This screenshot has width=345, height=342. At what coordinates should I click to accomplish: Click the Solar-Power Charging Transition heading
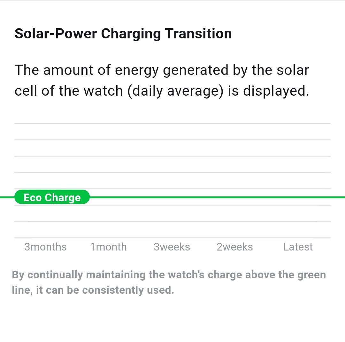point(123,34)
